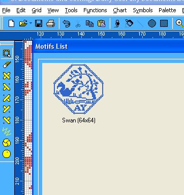184x195 pixels.
Task: Choose the filled square shape tool
Action: 164,23
